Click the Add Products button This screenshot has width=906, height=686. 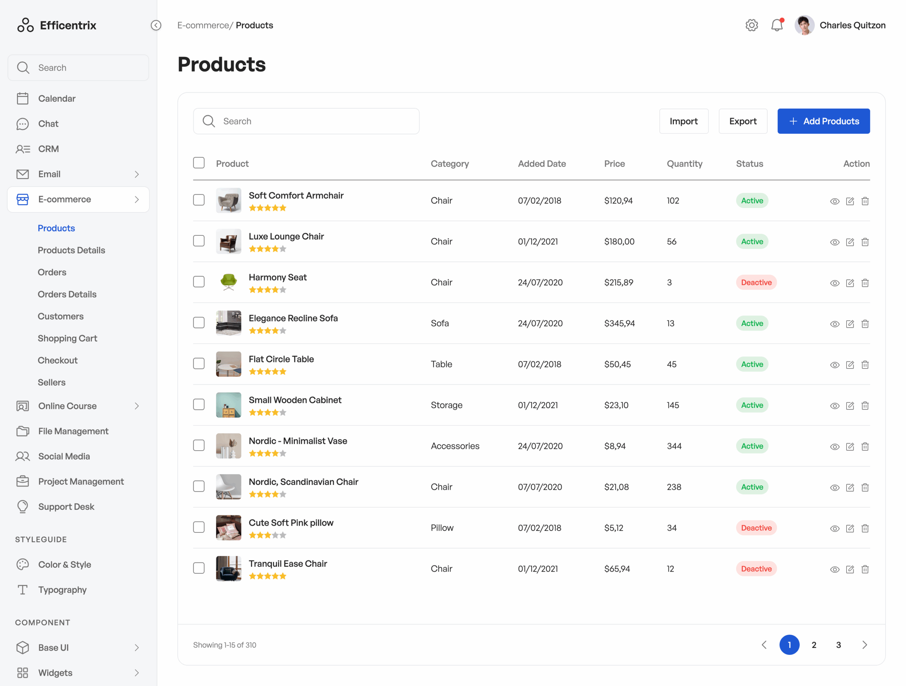pos(823,121)
